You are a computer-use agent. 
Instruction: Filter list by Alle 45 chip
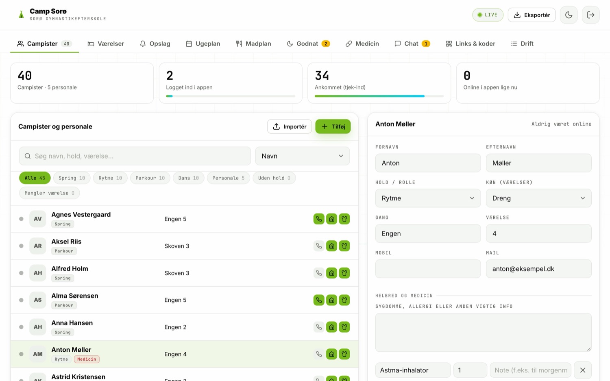coord(35,178)
